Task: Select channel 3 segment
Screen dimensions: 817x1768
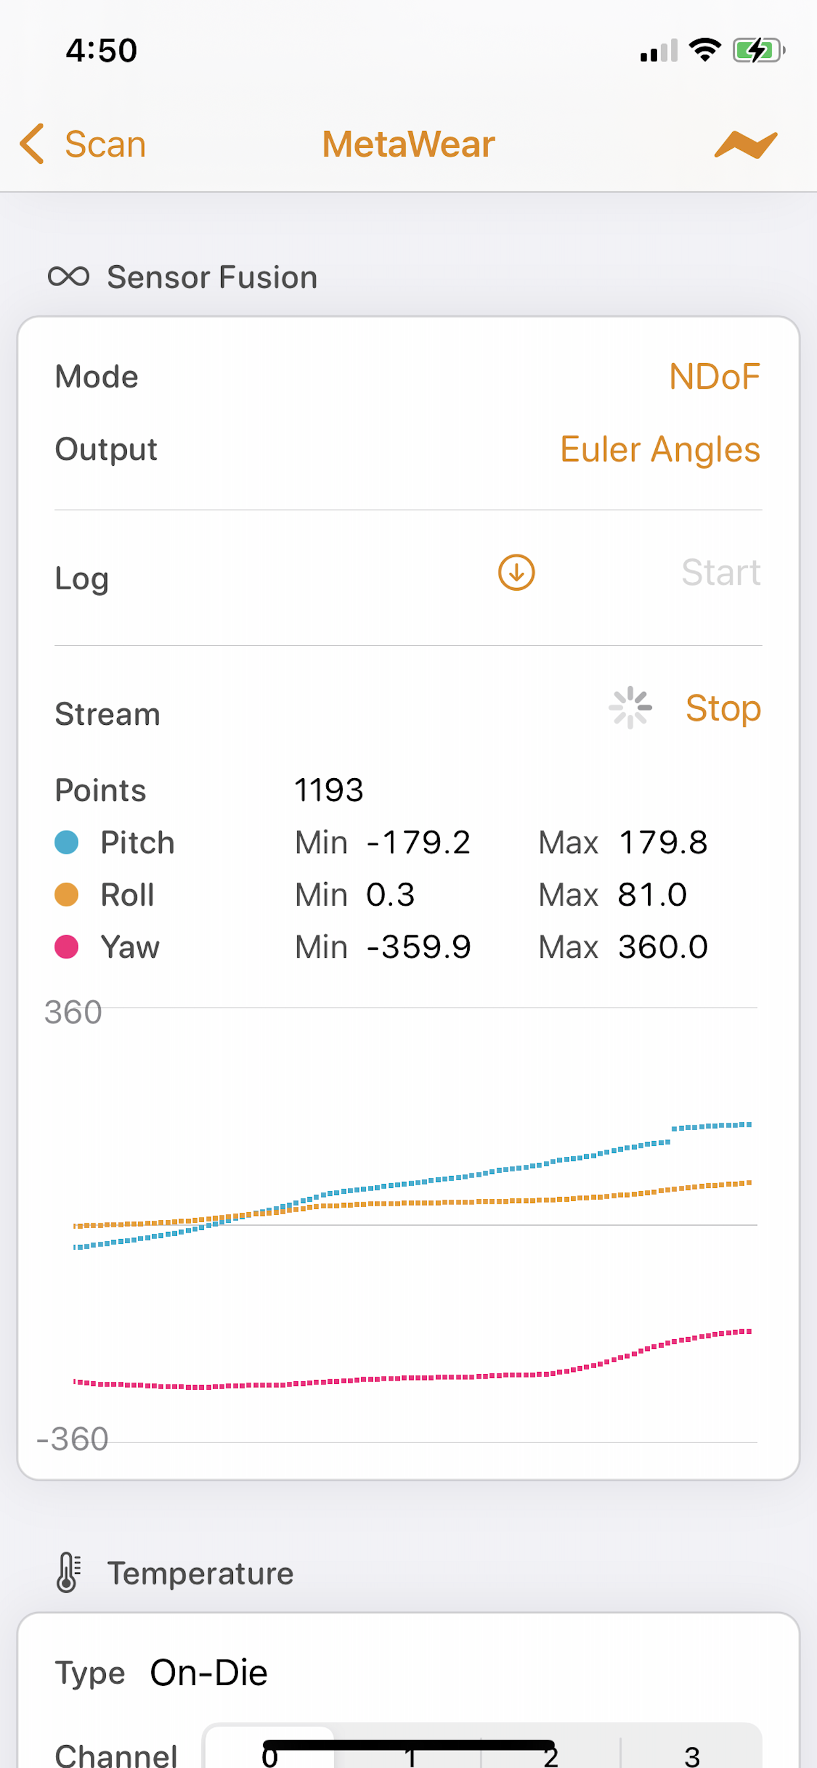Action: click(691, 1754)
